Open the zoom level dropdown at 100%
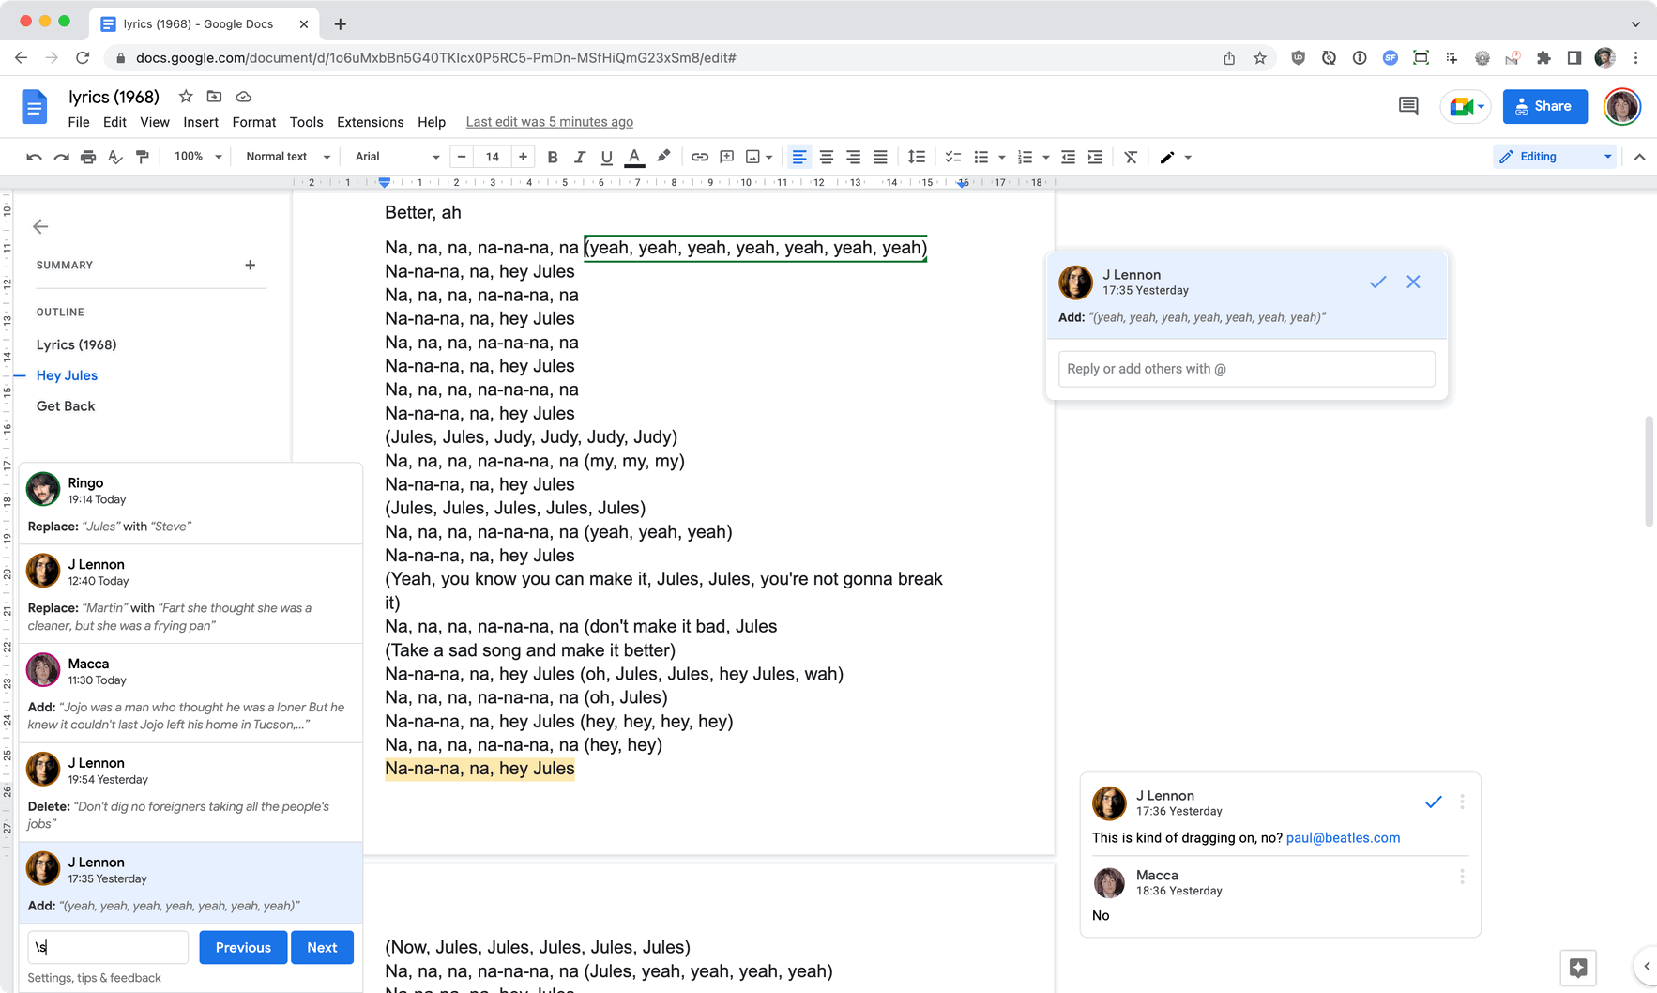Viewport: 1657px width, 993px height. point(197,157)
